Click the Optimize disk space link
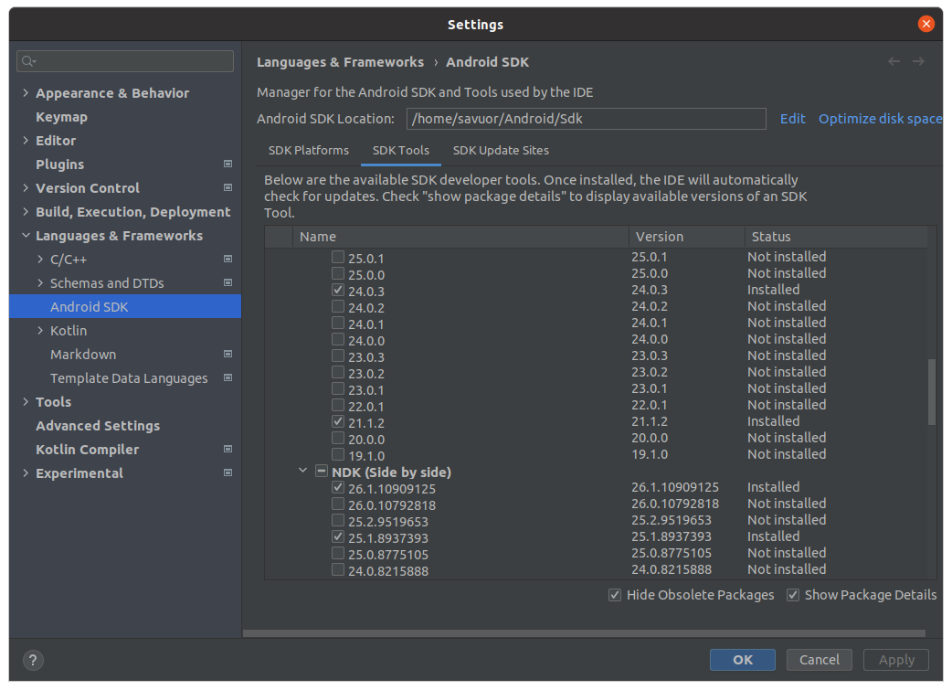Viewport: 952px width, 690px height. click(880, 118)
